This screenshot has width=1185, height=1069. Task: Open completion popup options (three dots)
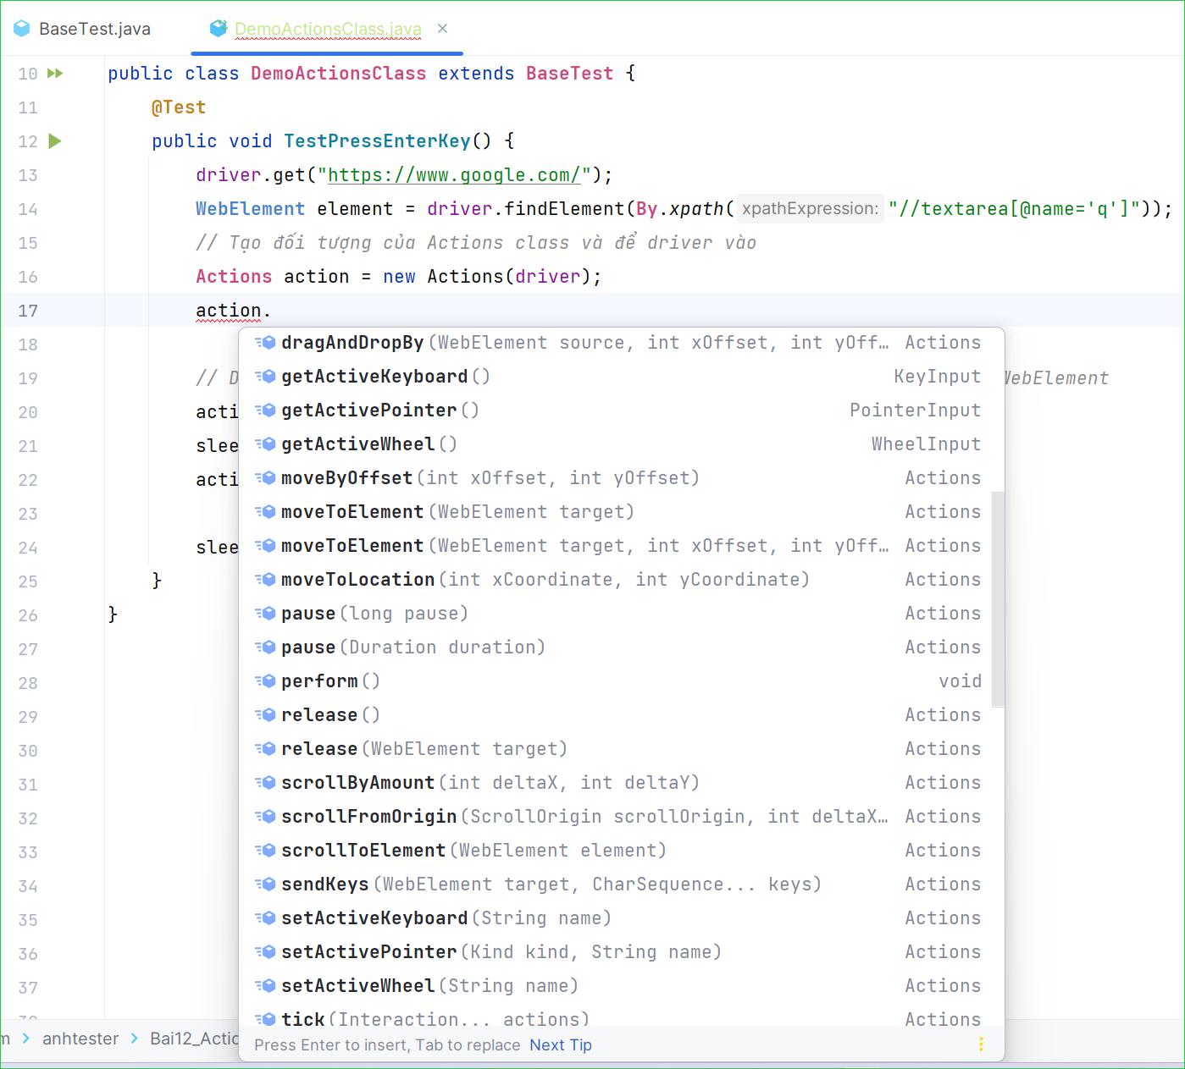[981, 1044]
